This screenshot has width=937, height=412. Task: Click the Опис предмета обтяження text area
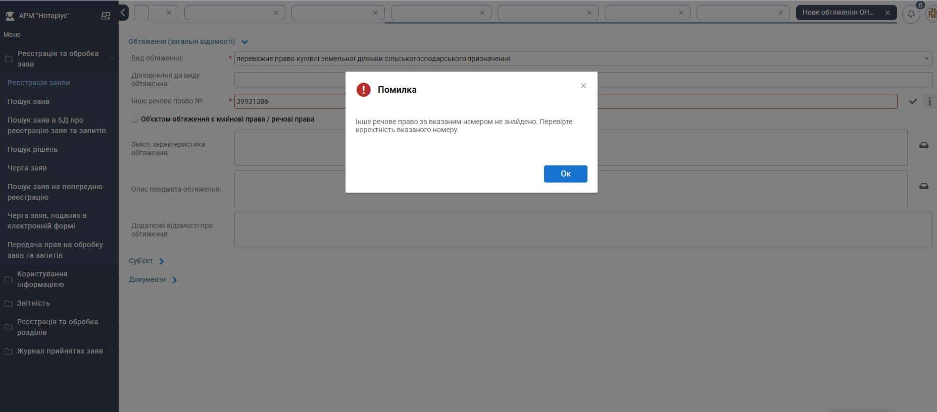pyautogui.click(x=571, y=189)
